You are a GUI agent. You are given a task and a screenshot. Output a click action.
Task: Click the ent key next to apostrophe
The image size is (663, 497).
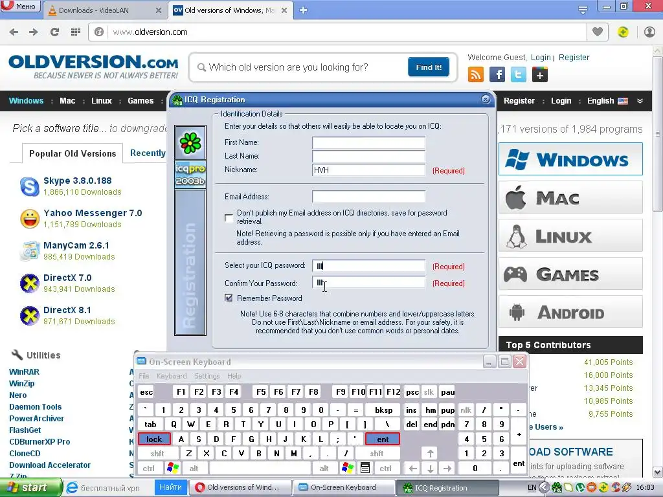383,439
